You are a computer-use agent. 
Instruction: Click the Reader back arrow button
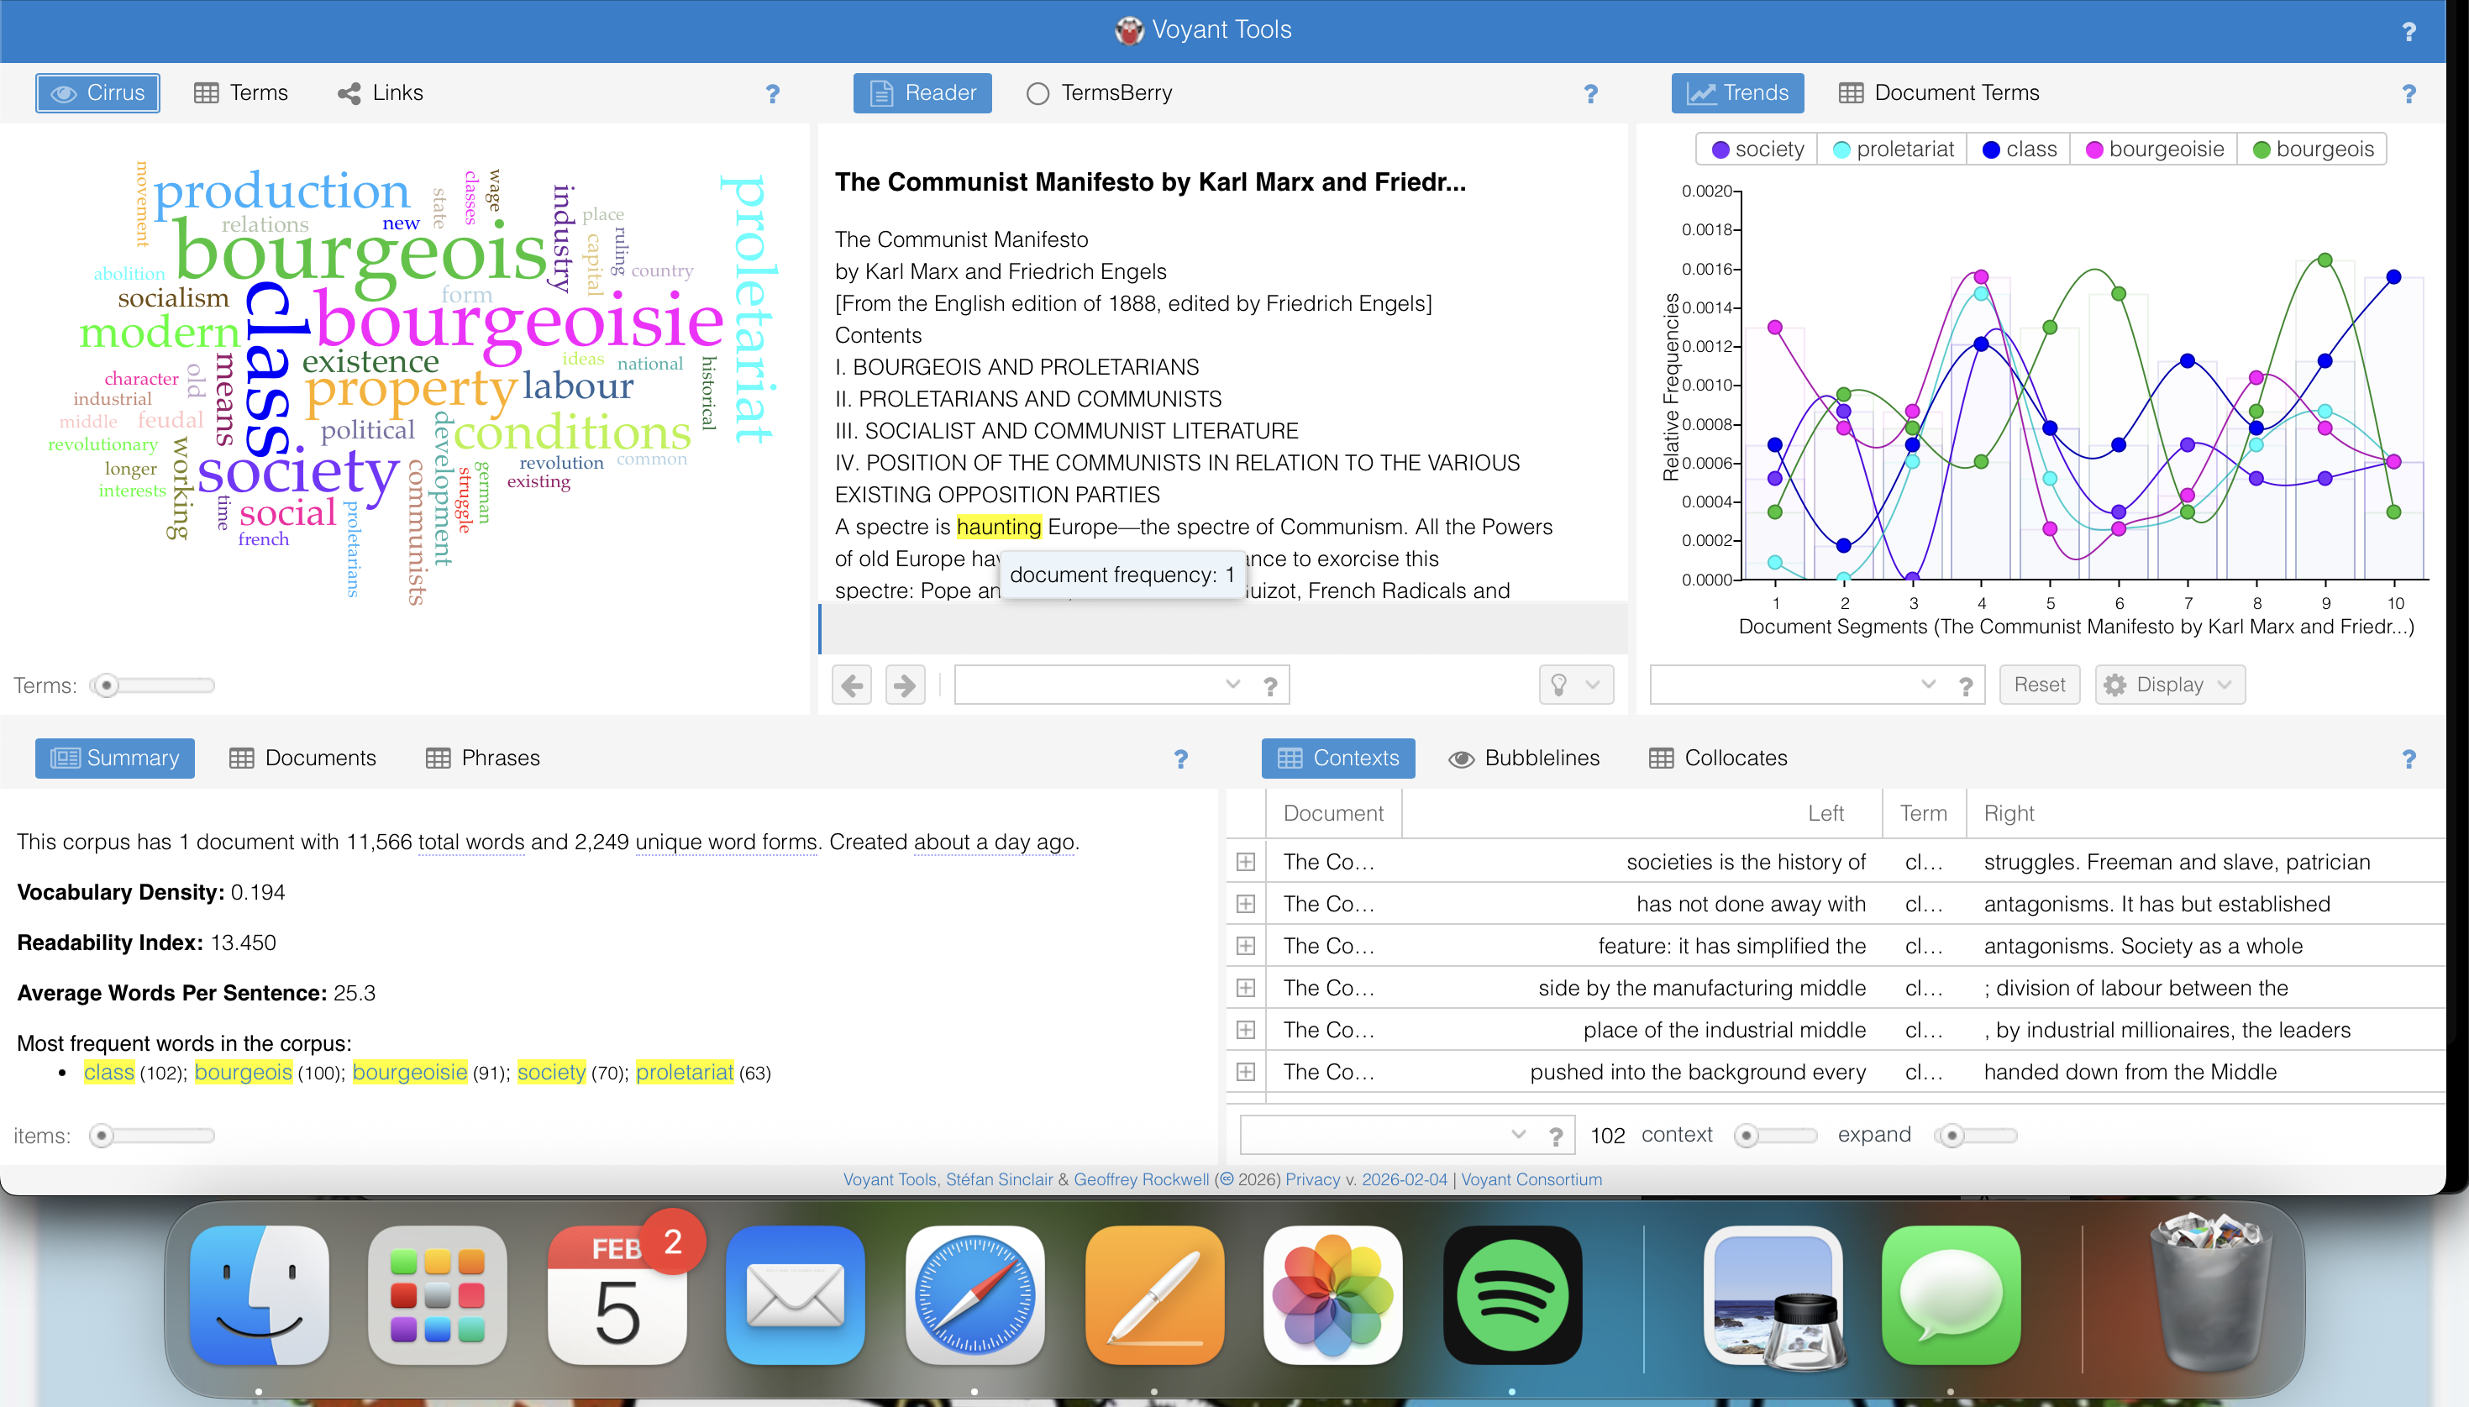(851, 685)
